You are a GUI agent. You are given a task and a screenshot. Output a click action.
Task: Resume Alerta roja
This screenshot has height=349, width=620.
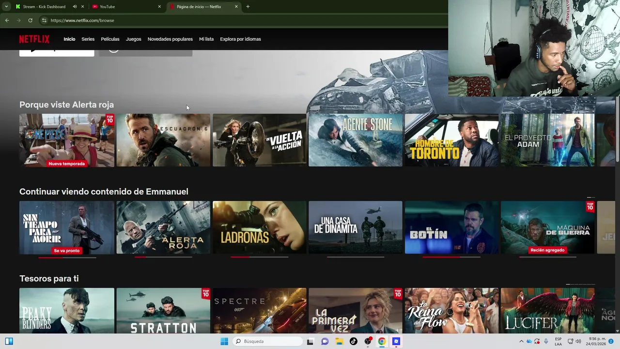163,227
